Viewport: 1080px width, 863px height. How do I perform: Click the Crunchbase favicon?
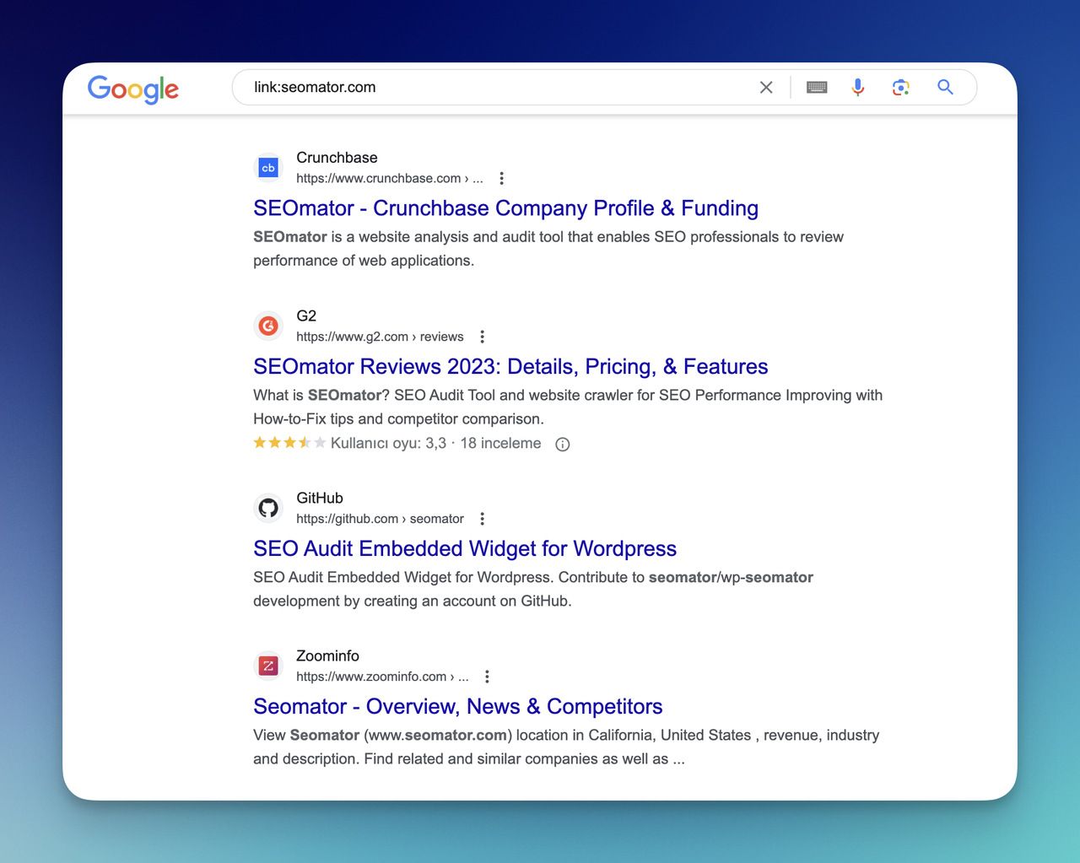point(267,167)
